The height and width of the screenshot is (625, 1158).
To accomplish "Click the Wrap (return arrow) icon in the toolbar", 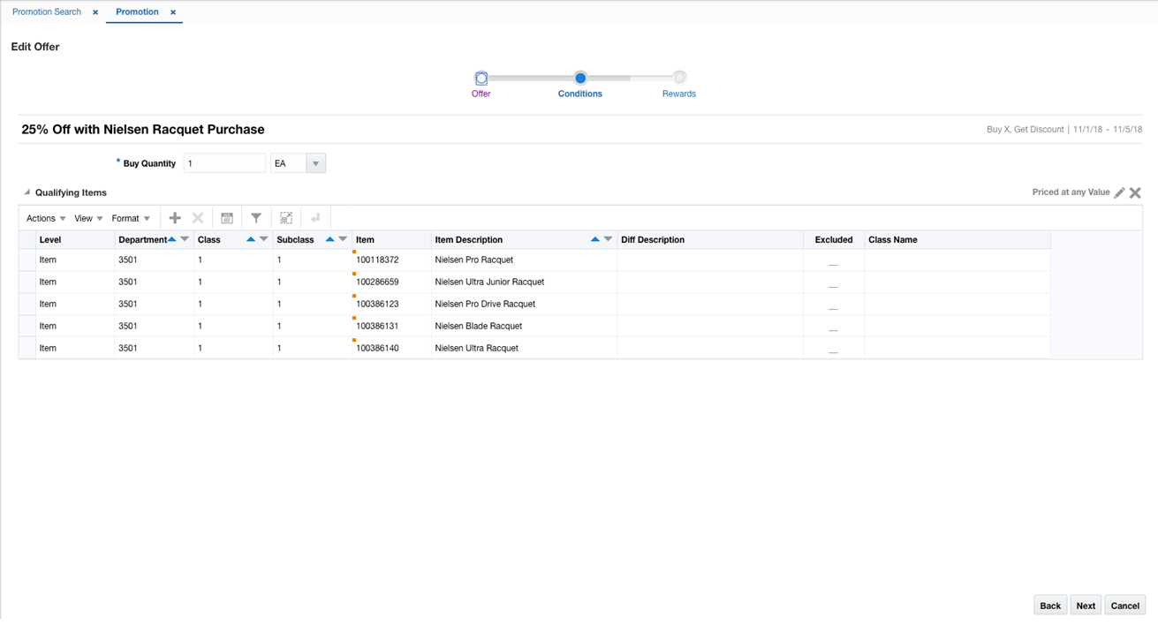I will coord(315,218).
